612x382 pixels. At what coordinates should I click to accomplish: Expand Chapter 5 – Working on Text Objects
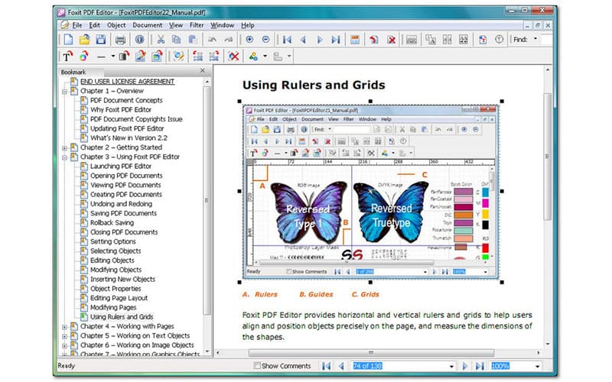(x=64, y=336)
